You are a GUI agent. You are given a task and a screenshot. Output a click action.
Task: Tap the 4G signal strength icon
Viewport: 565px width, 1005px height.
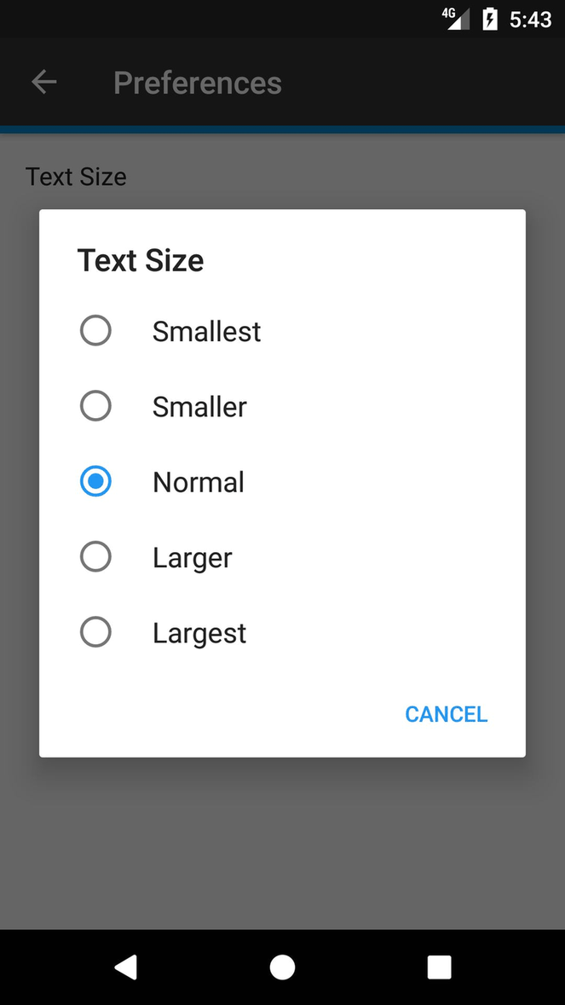coord(457,19)
